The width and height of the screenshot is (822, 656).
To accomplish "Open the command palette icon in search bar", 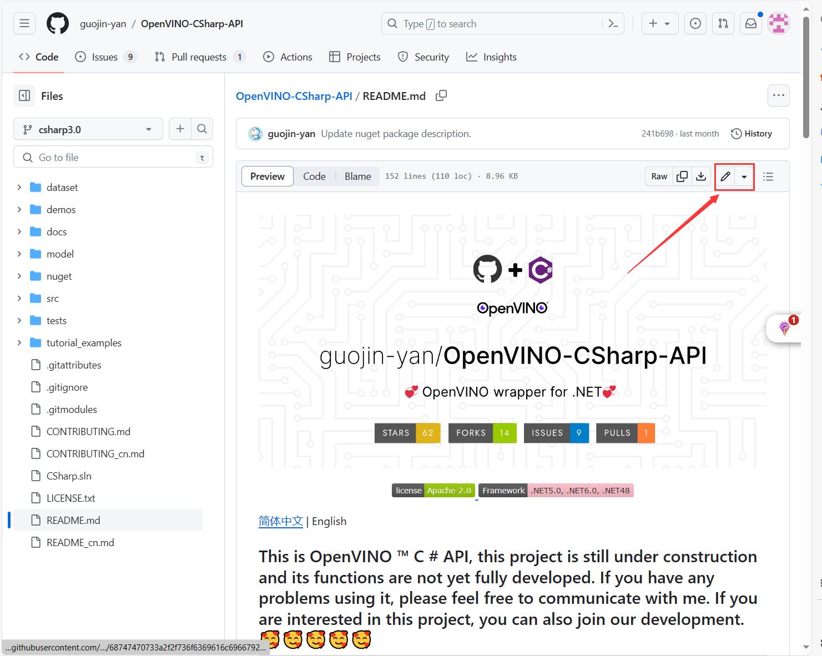I will (613, 23).
